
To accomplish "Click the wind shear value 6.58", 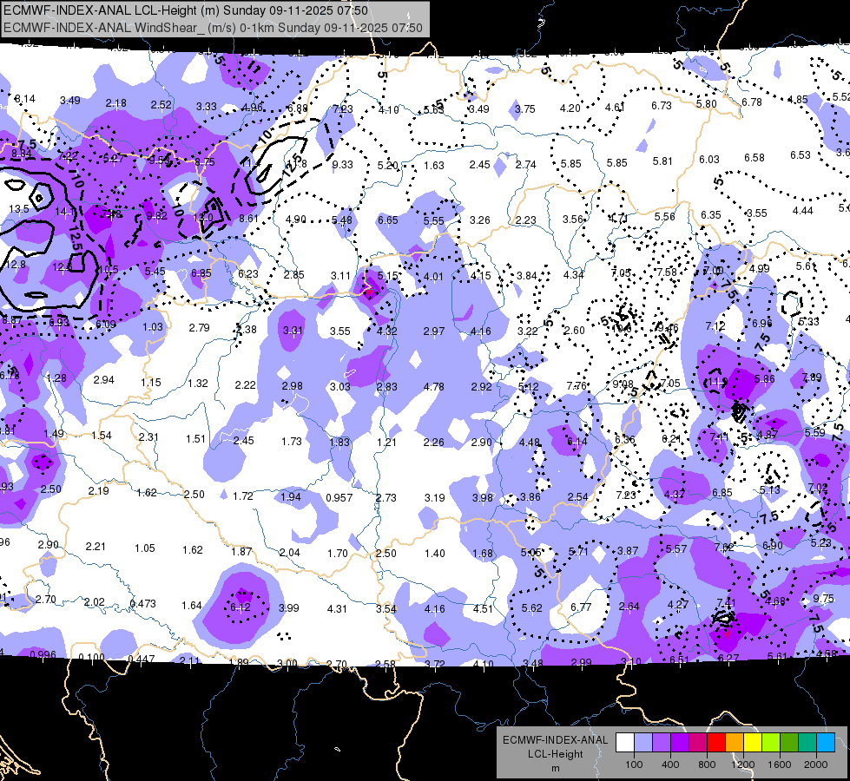I will tap(754, 157).
